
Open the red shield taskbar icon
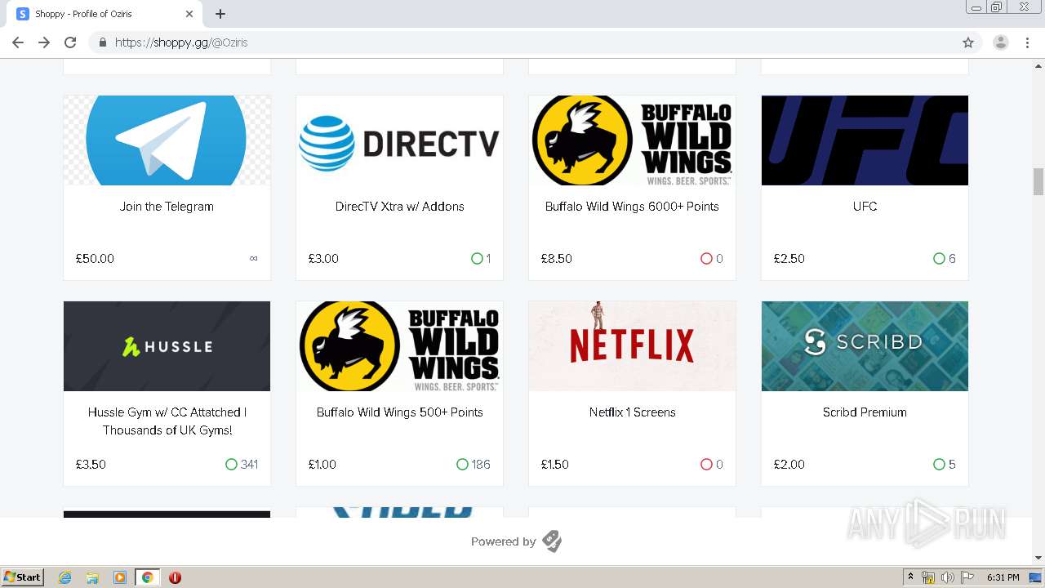(x=175, y=577)
